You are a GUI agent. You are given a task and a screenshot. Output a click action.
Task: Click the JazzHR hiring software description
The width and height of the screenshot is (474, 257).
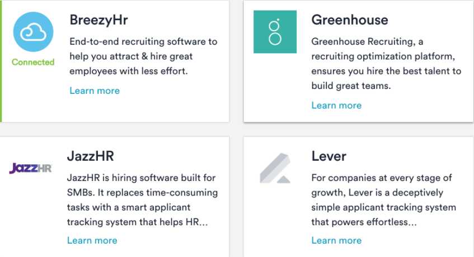[142, 199]
